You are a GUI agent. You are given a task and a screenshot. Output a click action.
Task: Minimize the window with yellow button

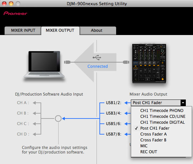[11, 4]
